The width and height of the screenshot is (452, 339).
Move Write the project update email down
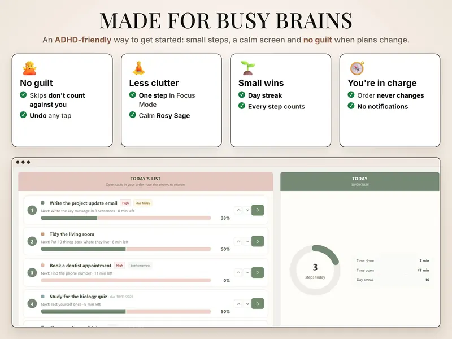point(247,210)
